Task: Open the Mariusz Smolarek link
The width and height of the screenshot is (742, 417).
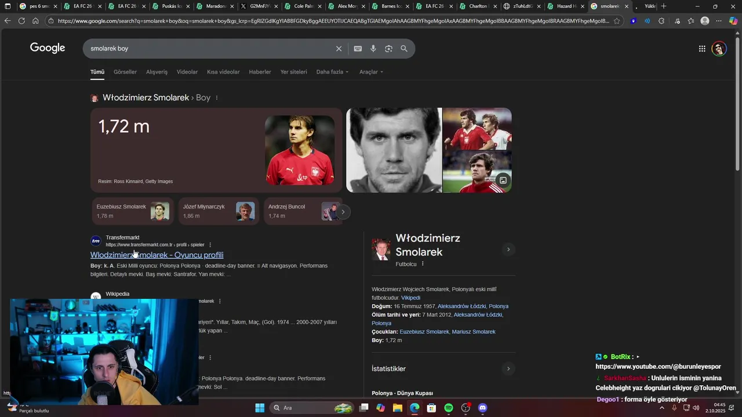Action: point(474,332)
